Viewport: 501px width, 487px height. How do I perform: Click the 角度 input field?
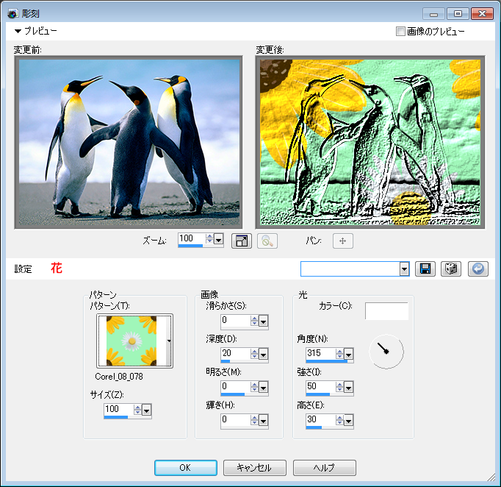tap(319, 353)
